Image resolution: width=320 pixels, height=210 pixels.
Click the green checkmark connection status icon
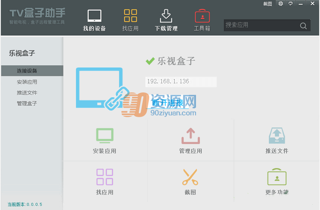pos(150,61)
